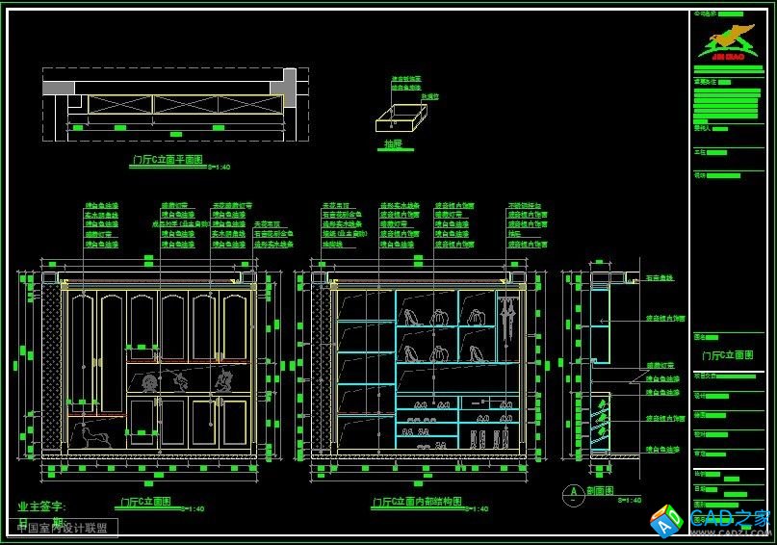777x545 pixels.
Task: Click the drawer isometric box drawing
Action: pos(400,119)
